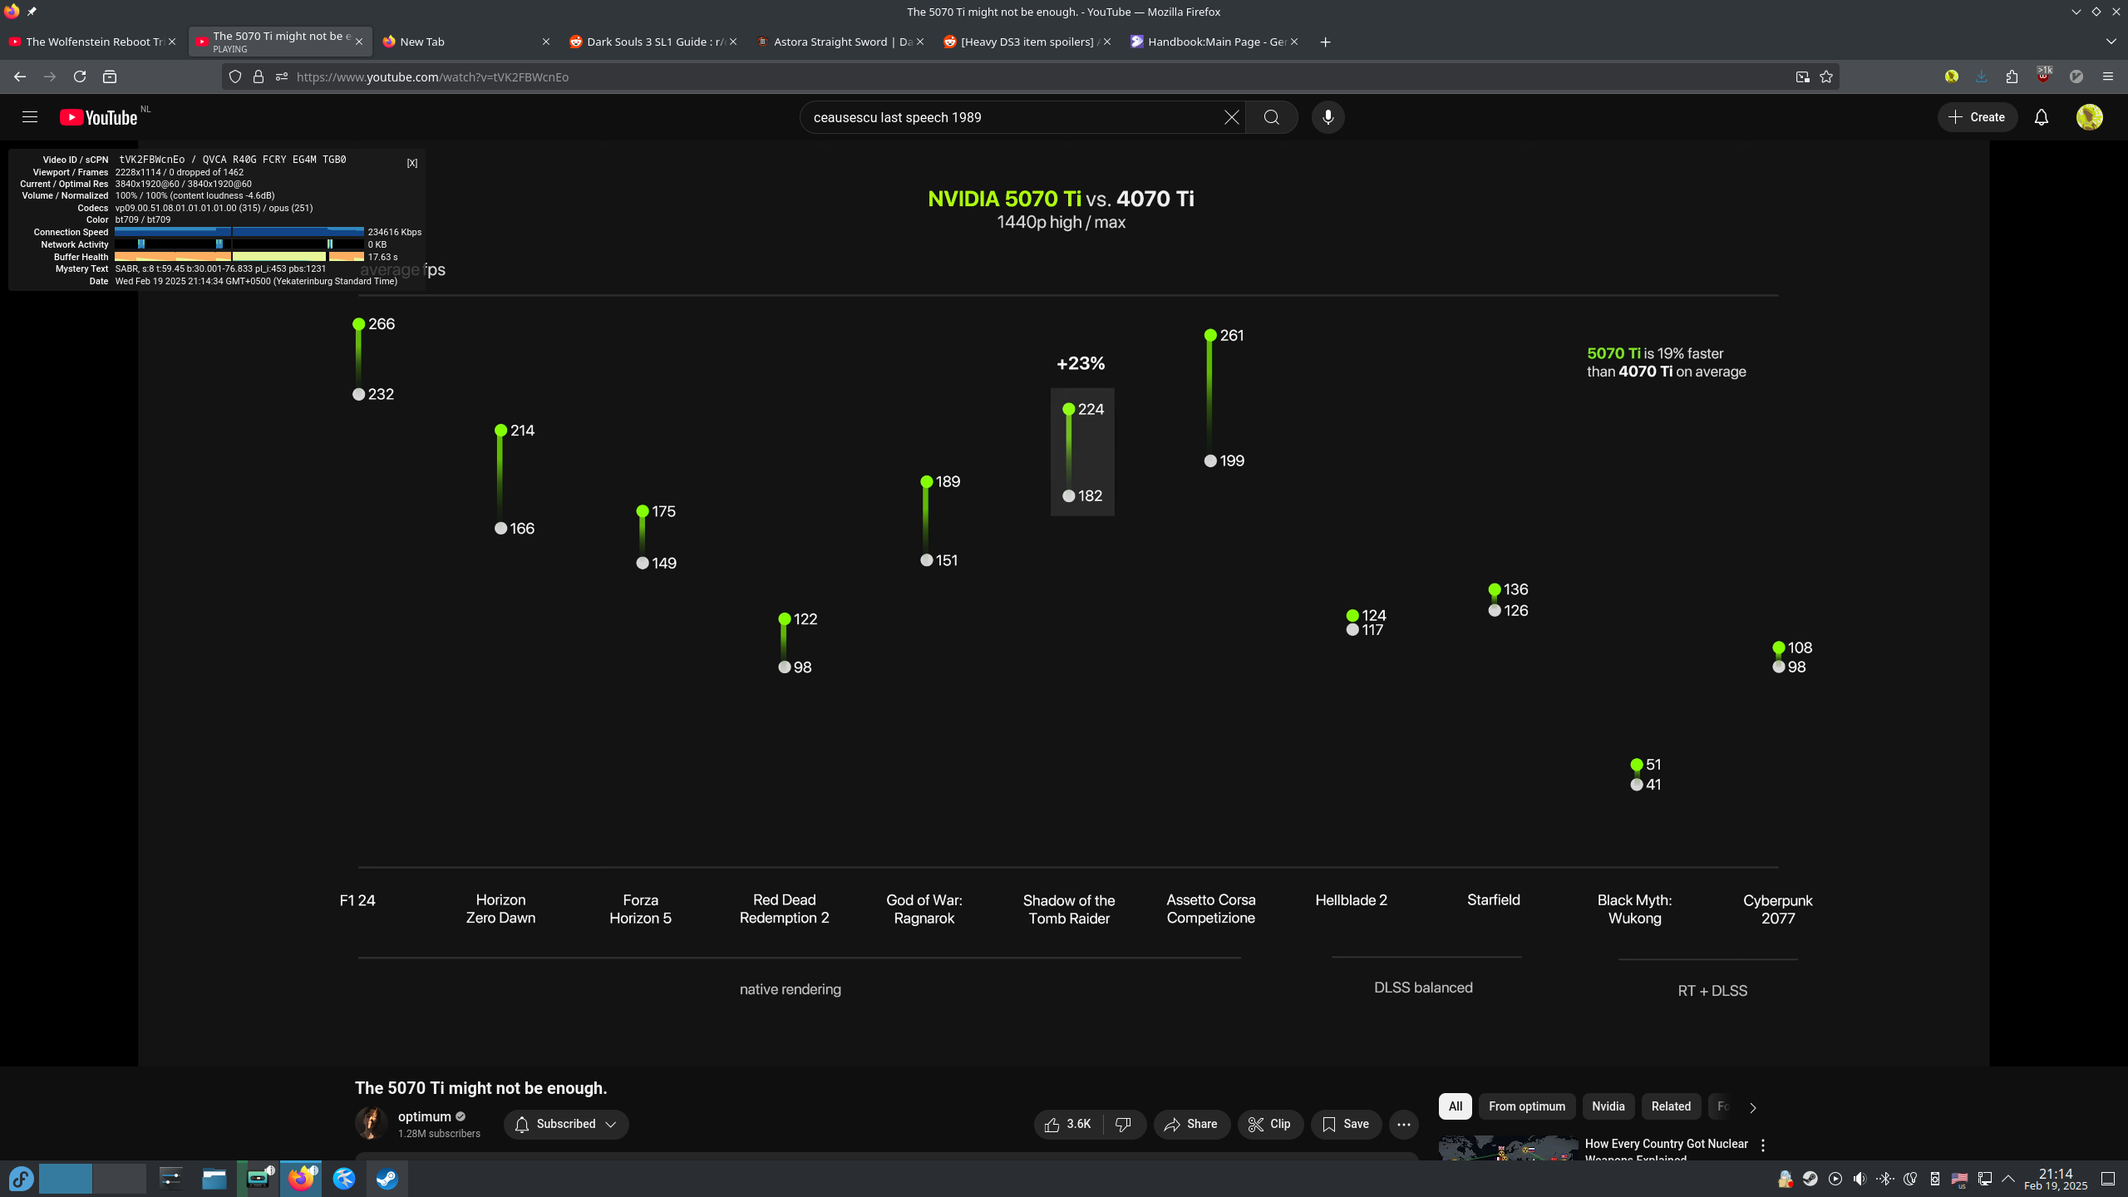Open options for Nuclear Weapons video
The image size is (2128, 1197).
pos(1763,1145)
